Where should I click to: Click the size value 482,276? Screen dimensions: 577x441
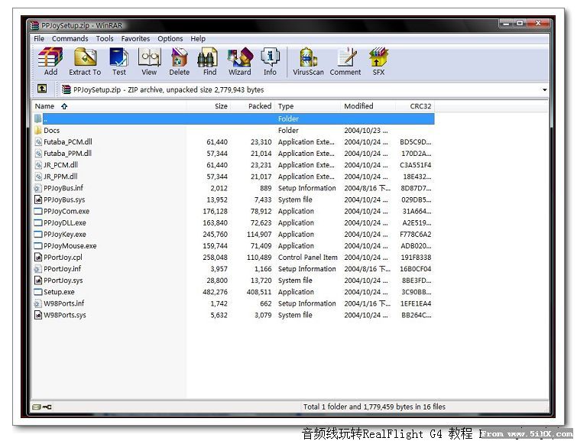click(215, 292)
